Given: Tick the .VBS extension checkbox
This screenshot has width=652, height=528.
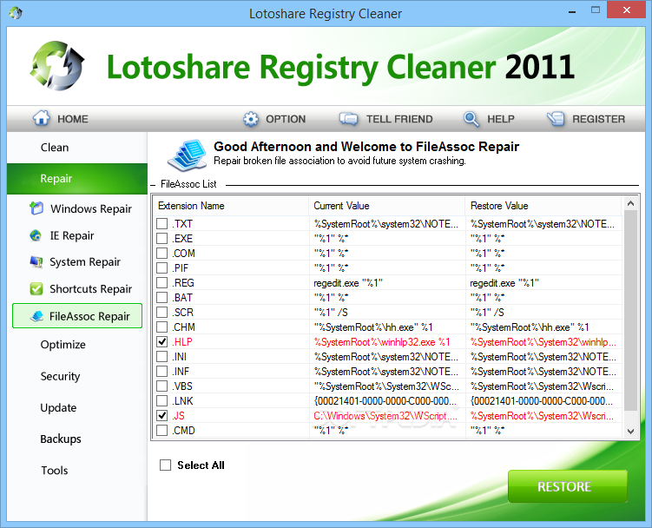Looking at the screenshot, I should click(161, 386).
